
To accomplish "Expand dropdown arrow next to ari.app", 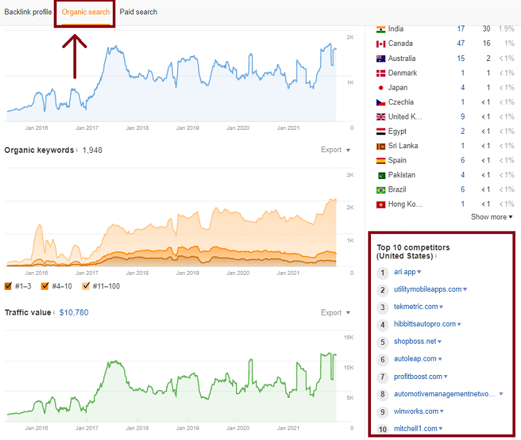I will tap(419, 272).
